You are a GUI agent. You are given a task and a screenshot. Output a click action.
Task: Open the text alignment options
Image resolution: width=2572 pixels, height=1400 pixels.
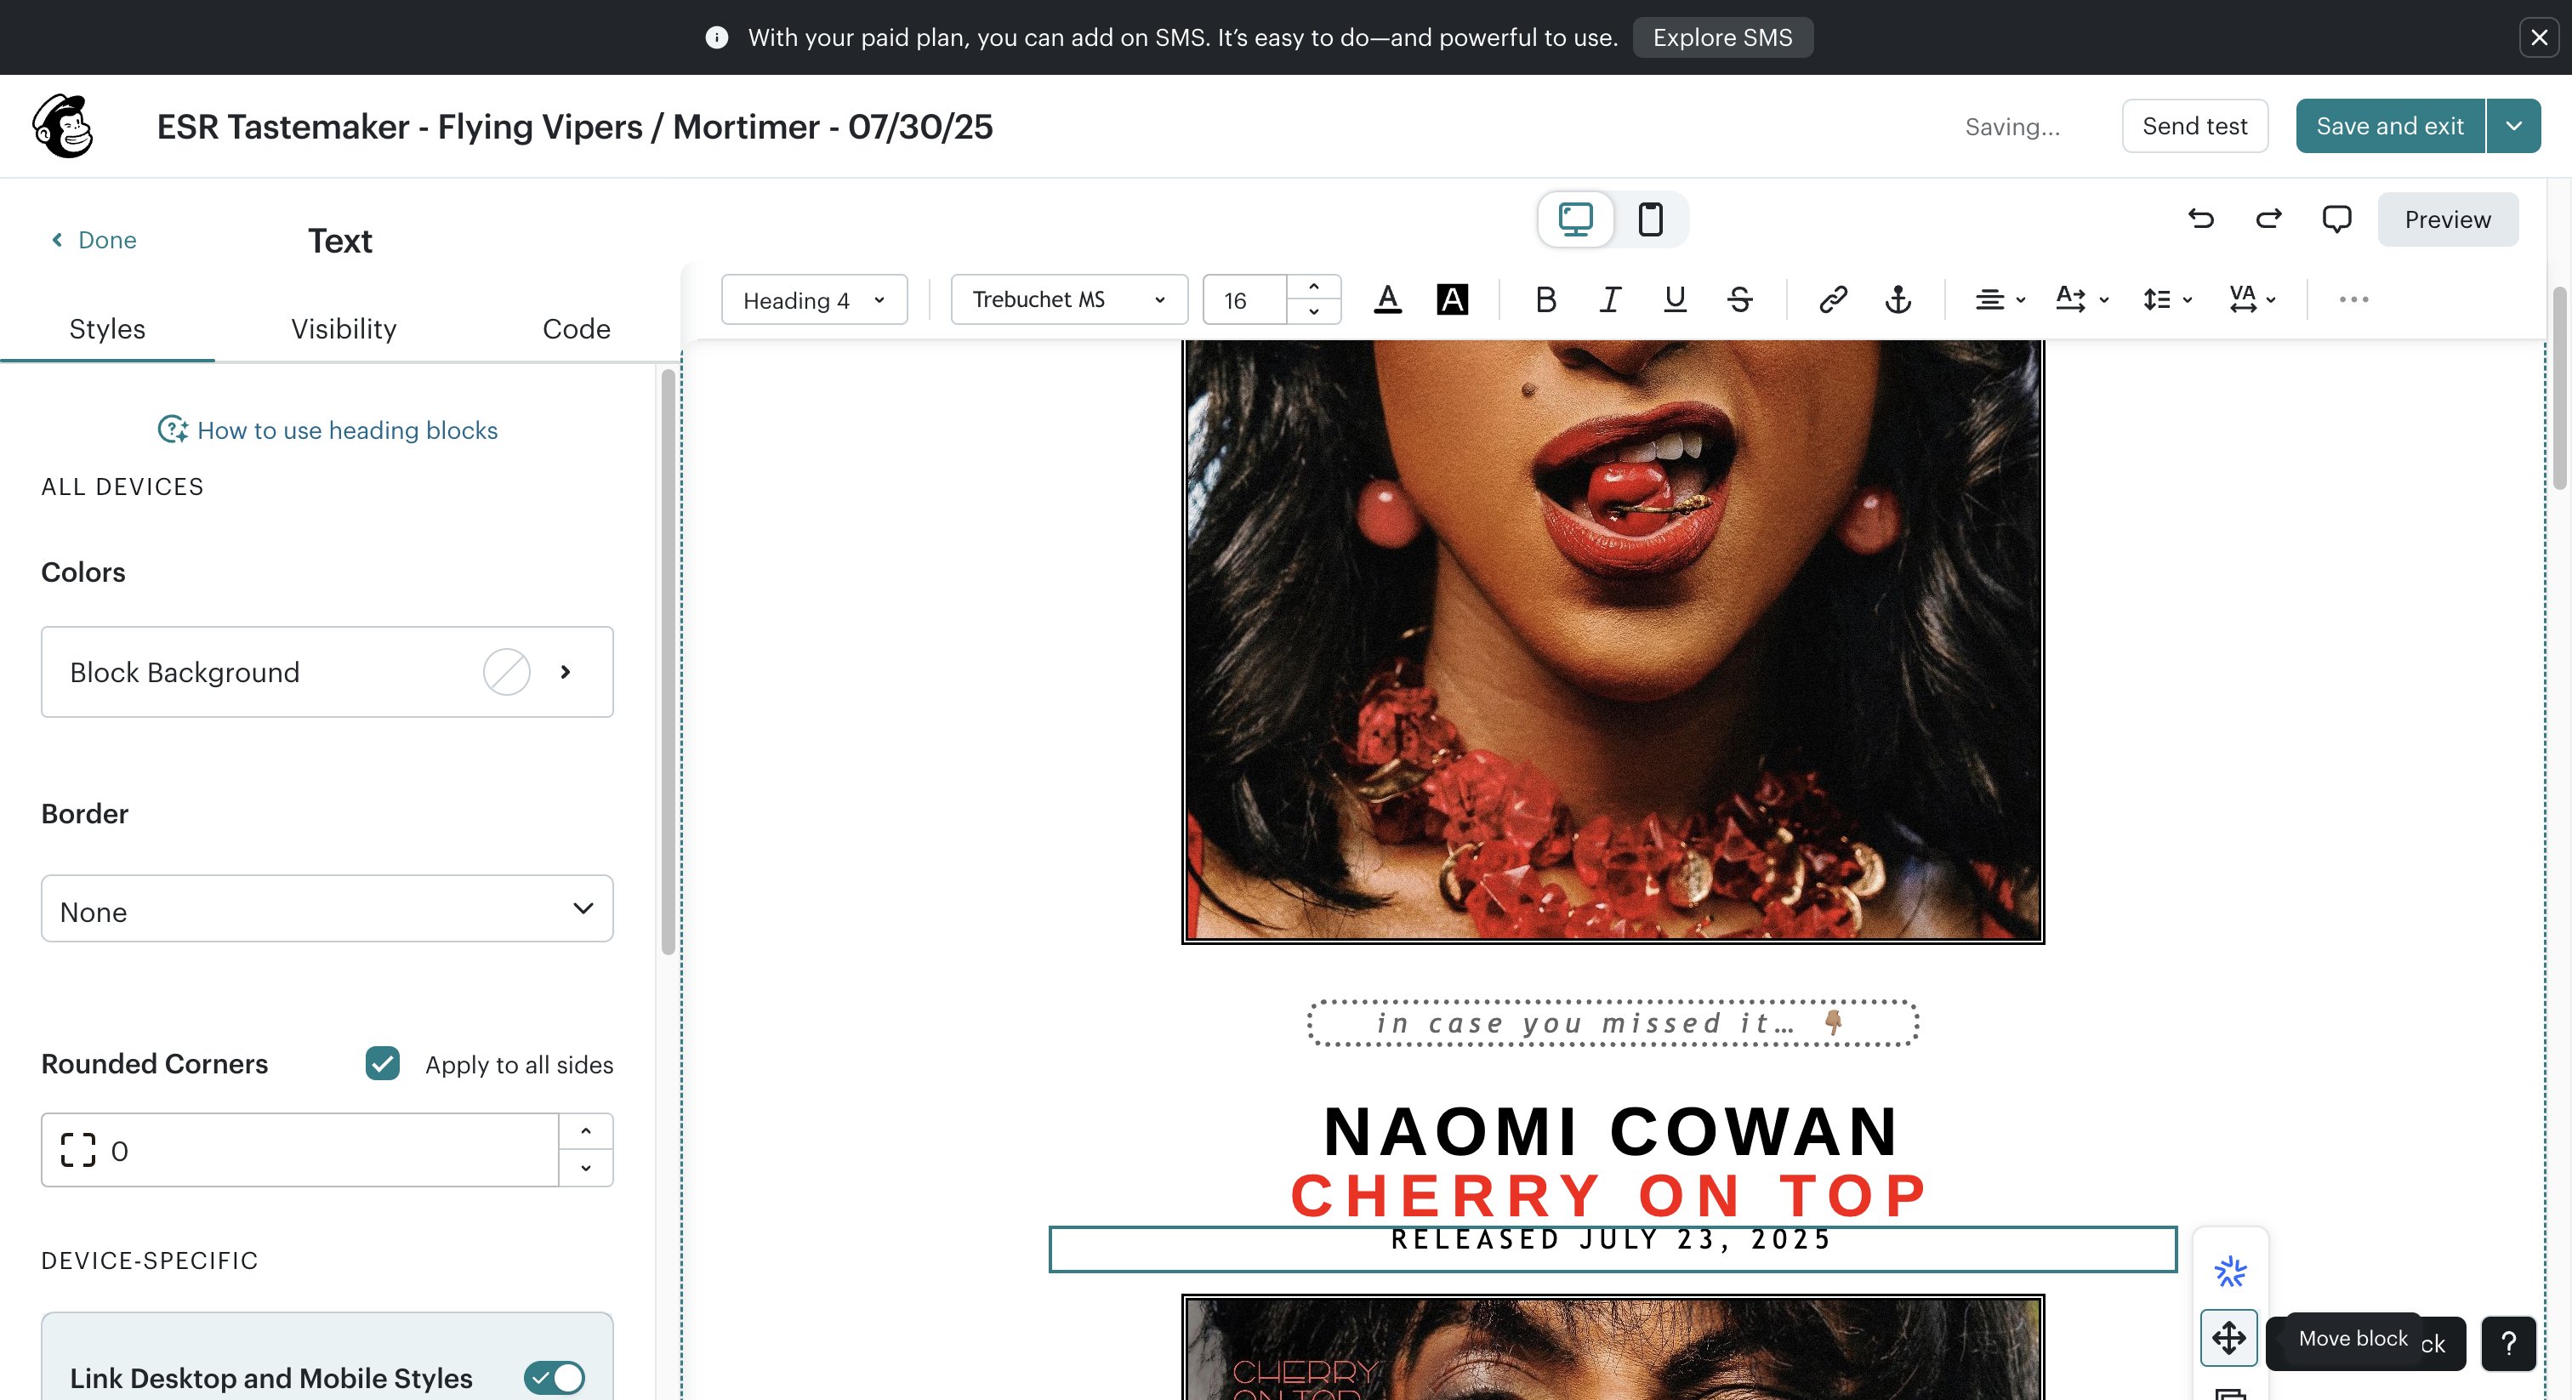[x=2000, y=299]
